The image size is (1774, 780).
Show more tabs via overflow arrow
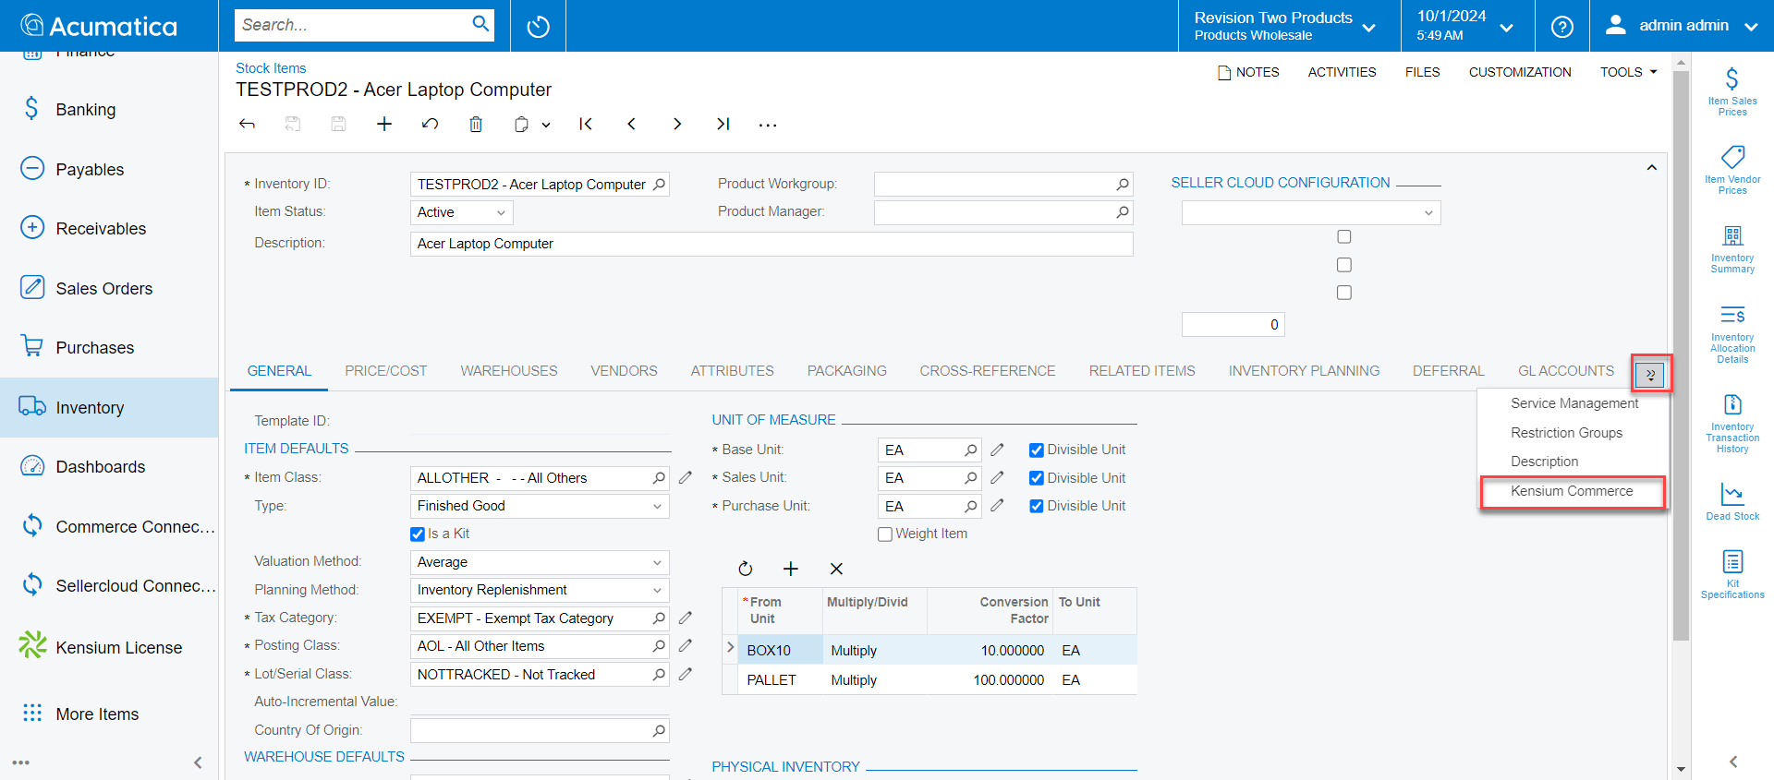click(1650, 374)
